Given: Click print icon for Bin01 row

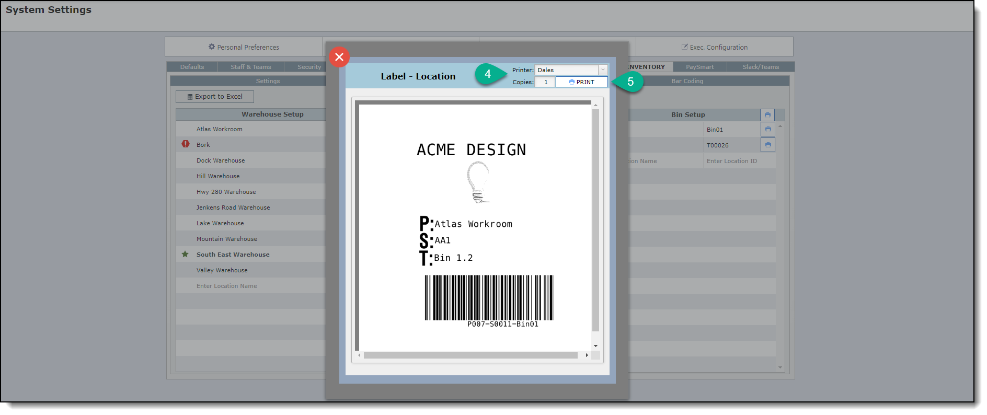Looking at the screenshot, I should click(768, 129).
